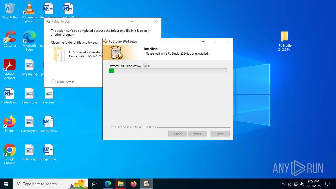Select currencyor image file on desktop
336x189 pixels.
point(29,124)
